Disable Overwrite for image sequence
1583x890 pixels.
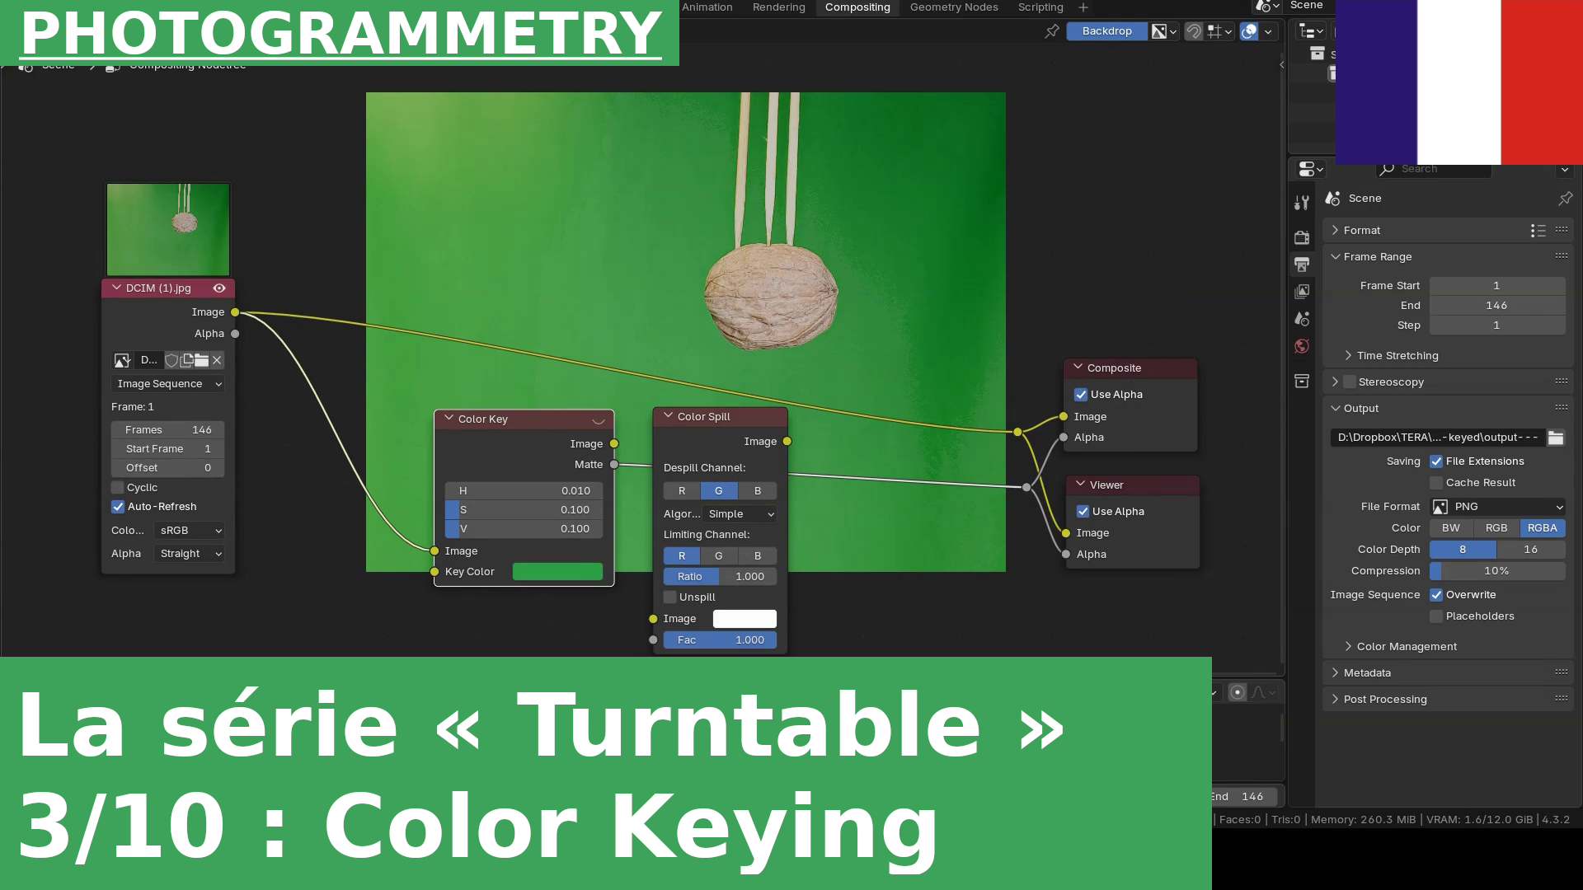pyautogui.click(x=1436, y=595)
